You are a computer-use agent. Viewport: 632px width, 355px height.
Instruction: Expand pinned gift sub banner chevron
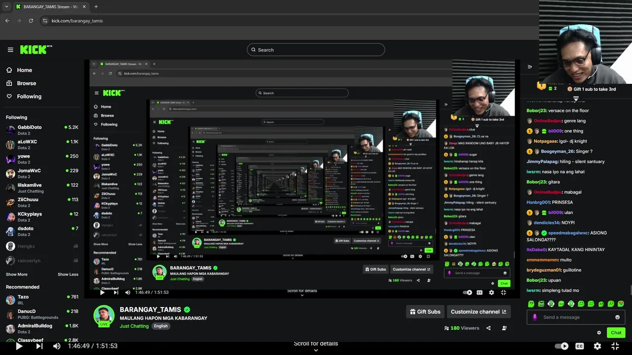(576, 99)
